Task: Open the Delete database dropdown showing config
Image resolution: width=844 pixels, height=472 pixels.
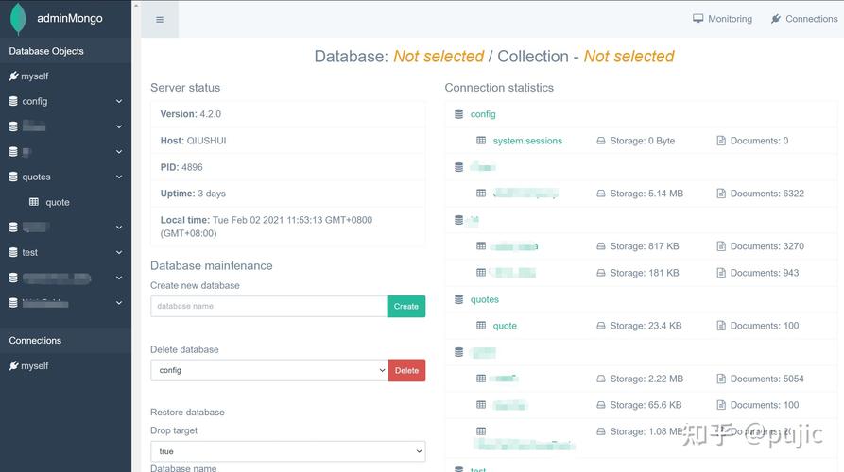Action: coord(269,370)
